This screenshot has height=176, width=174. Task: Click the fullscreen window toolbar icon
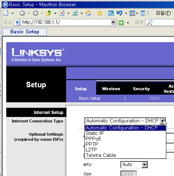click(x=111, y=13)
